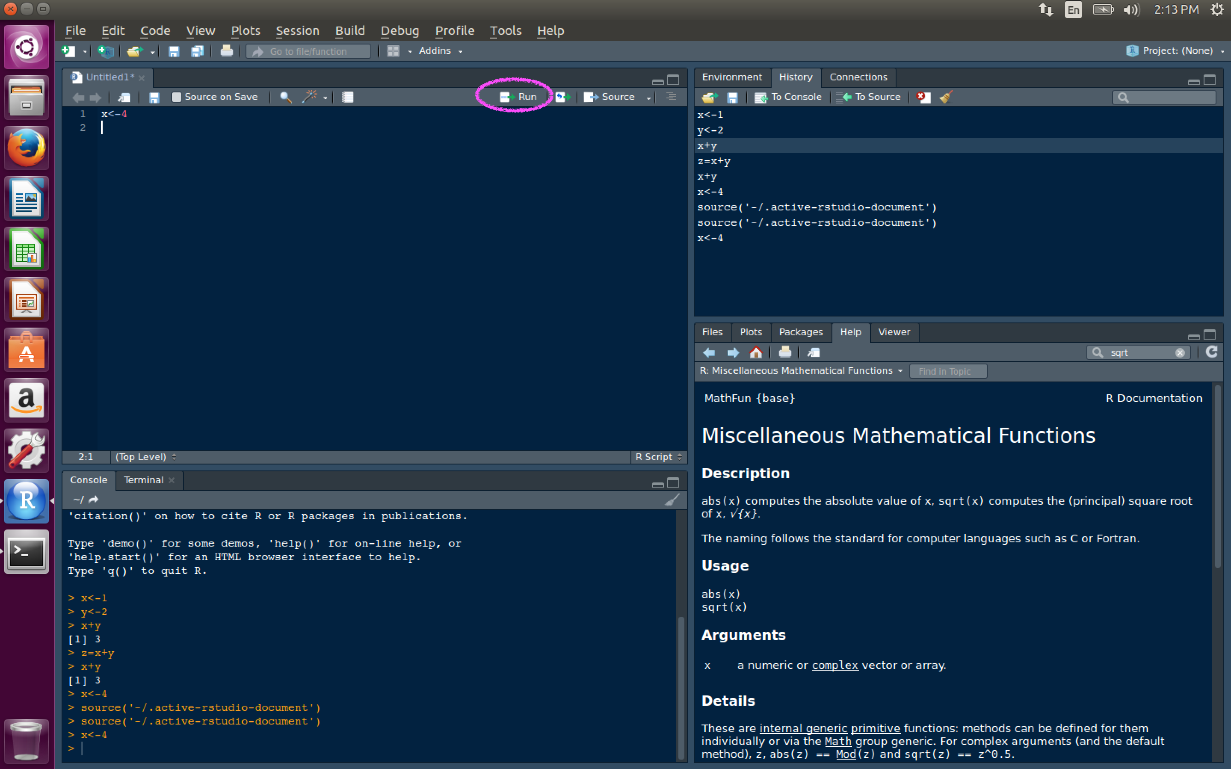Open the Debug menu

[x=399, y=30]
